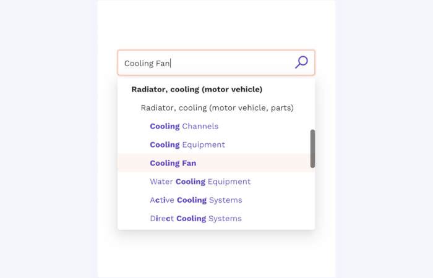Click the word Fan in the search box
This screenshot has width=433, height=278.
pos(163,64)
